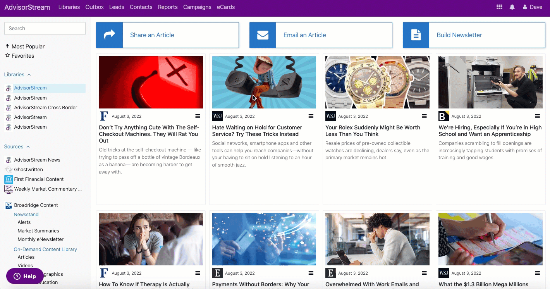
Task: Open Videos under On-Demand Content Library
Action: click(x=25, y=265)
